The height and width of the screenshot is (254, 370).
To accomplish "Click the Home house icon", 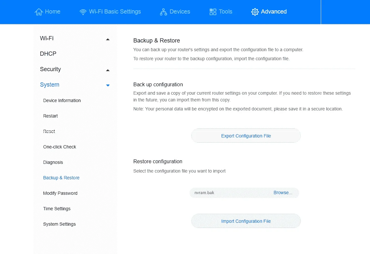I will tap(39, 12).
